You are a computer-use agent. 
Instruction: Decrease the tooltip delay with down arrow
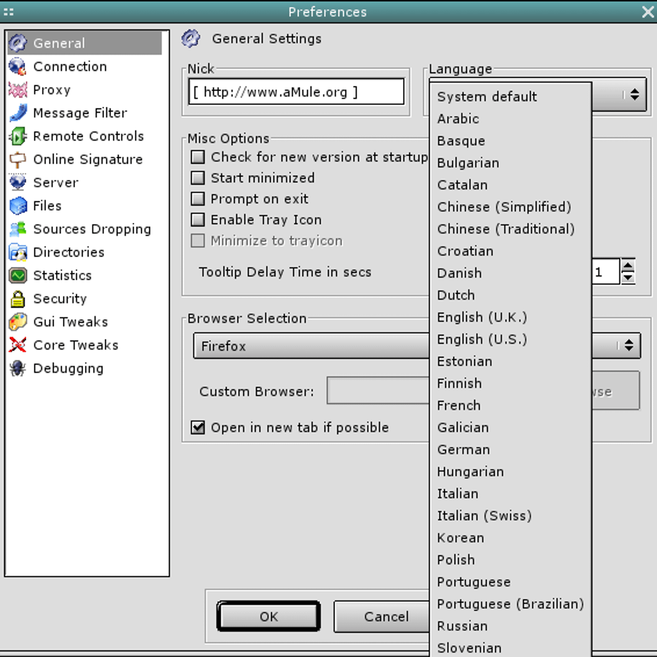click(628, 278)
